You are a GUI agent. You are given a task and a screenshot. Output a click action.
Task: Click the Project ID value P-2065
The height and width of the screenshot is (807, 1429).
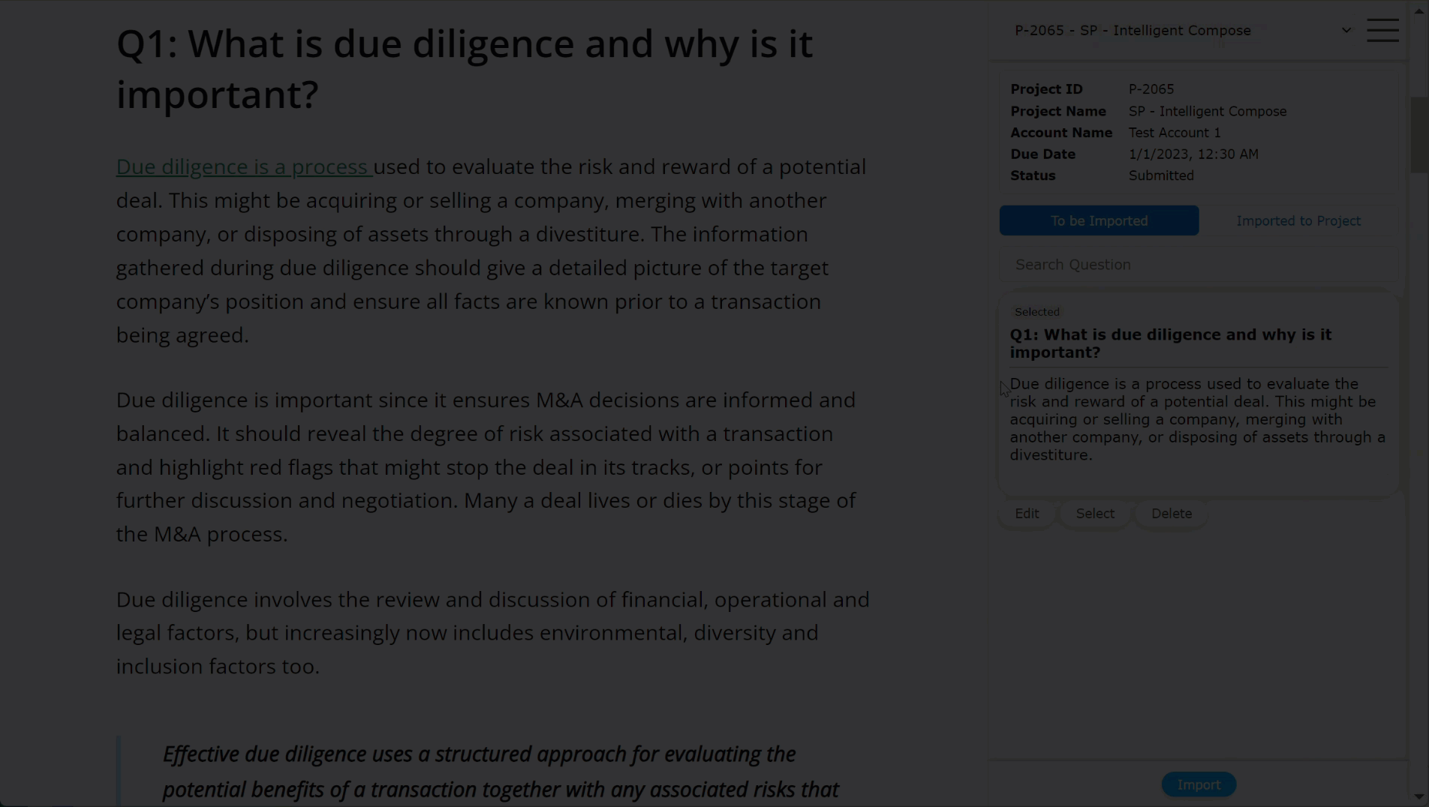(x=1151, y=89)
